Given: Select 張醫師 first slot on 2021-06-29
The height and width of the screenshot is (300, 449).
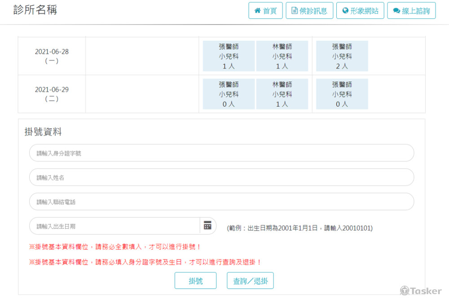Looking at the screenshot, I should pos(229,94).
